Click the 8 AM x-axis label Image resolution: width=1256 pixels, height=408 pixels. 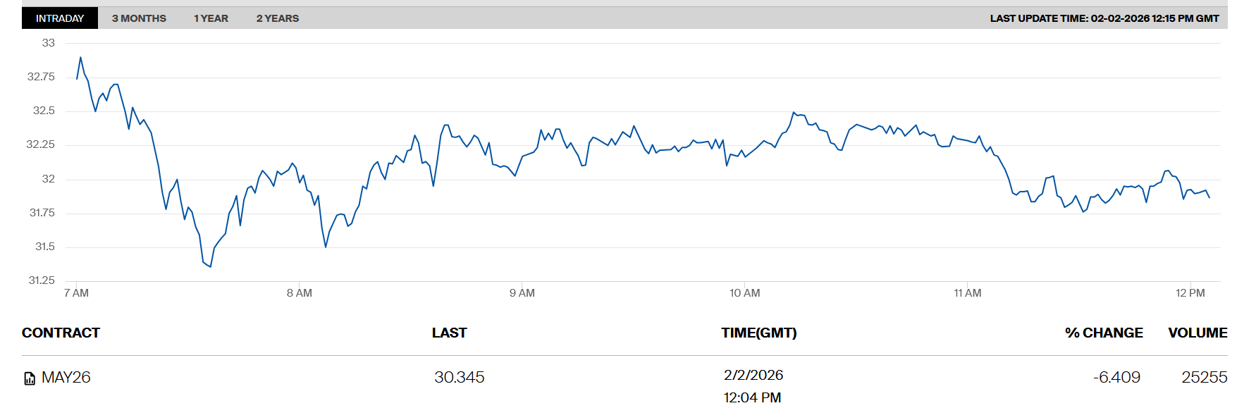point(299,293)
